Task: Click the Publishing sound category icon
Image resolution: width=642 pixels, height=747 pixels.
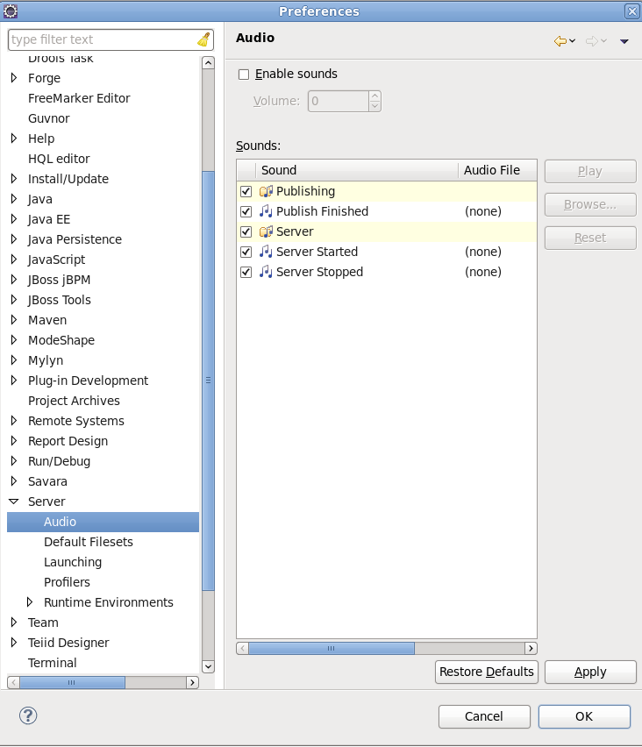Action: 267,191
